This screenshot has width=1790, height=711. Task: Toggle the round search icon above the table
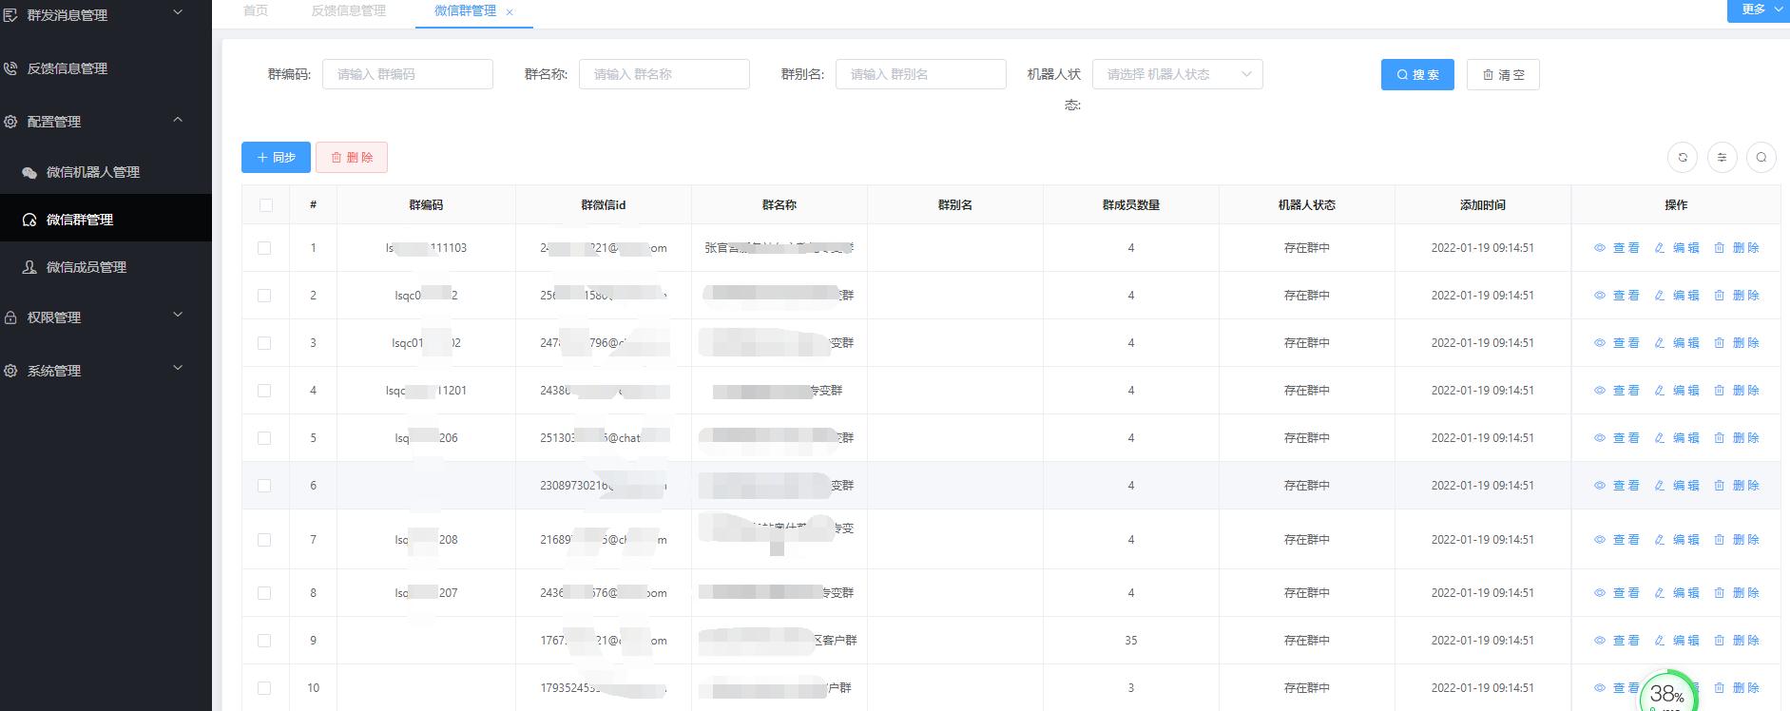1761,158
